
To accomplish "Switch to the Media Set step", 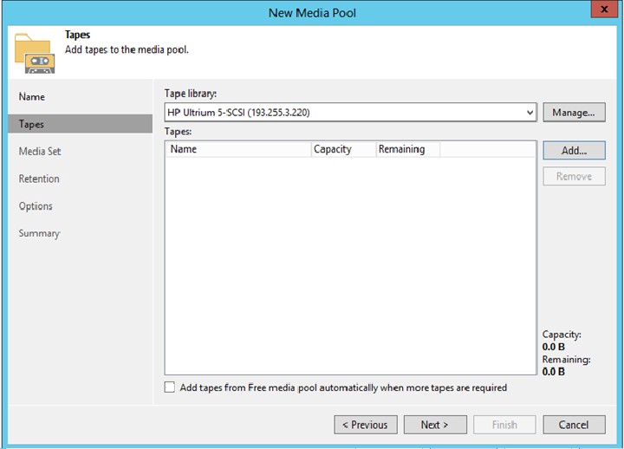I will point(40,151).
